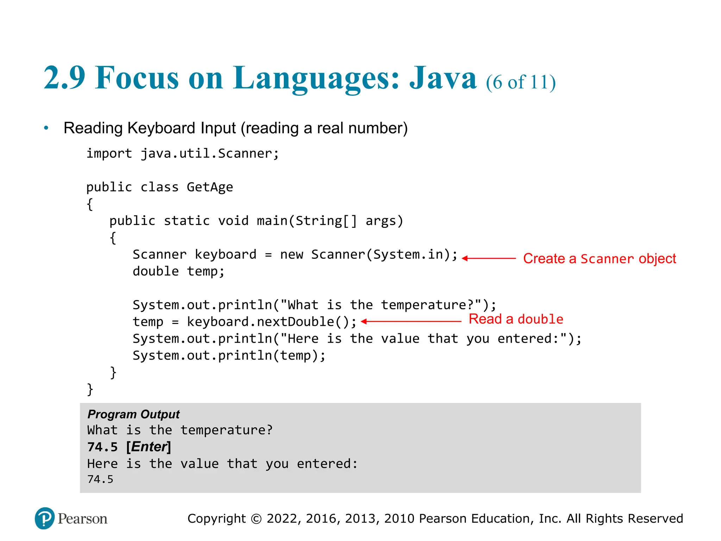Click the 'What is the temperature?' println statement
The height and width of the screenshot is (541, 721).
[314, 305]
